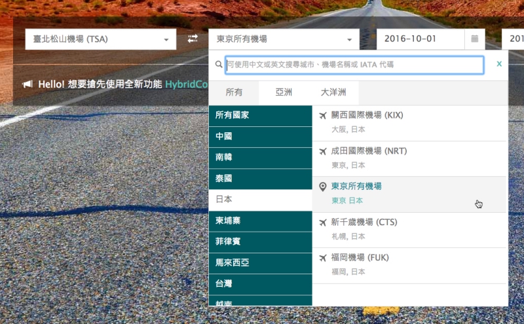This screenshot has width=524, height=324.
Task: Choose 台灣 in the country list
Action: [260, 284]
